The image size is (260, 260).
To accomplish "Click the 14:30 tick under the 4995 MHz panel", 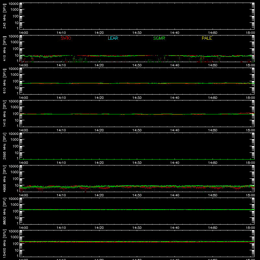I will click(x=137, y=195).
